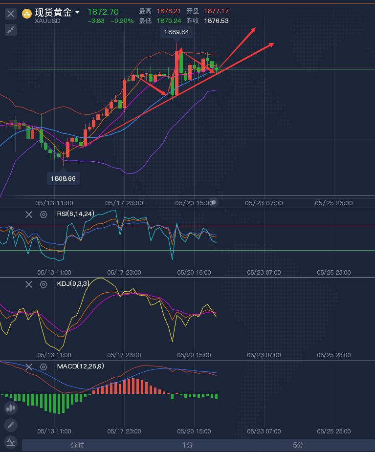Switch to the 分时 timeframe tab
375x452 pixels.
77,445
